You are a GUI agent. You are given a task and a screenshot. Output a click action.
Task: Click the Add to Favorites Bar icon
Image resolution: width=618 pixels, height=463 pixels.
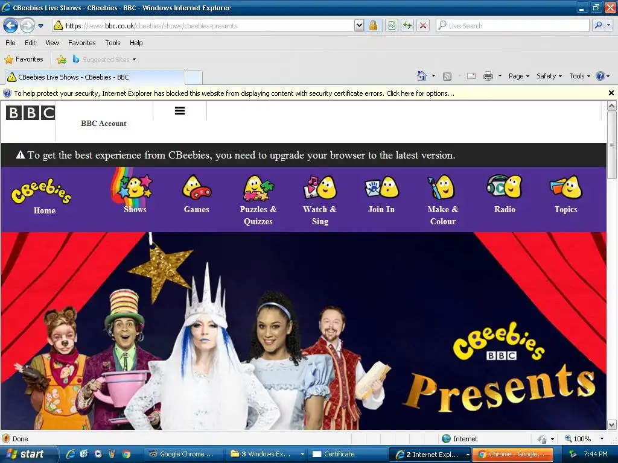62,60
